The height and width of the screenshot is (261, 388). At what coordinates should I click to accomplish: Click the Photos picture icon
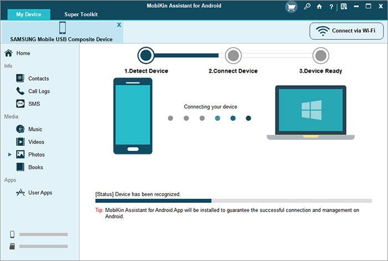pos(21,155)
